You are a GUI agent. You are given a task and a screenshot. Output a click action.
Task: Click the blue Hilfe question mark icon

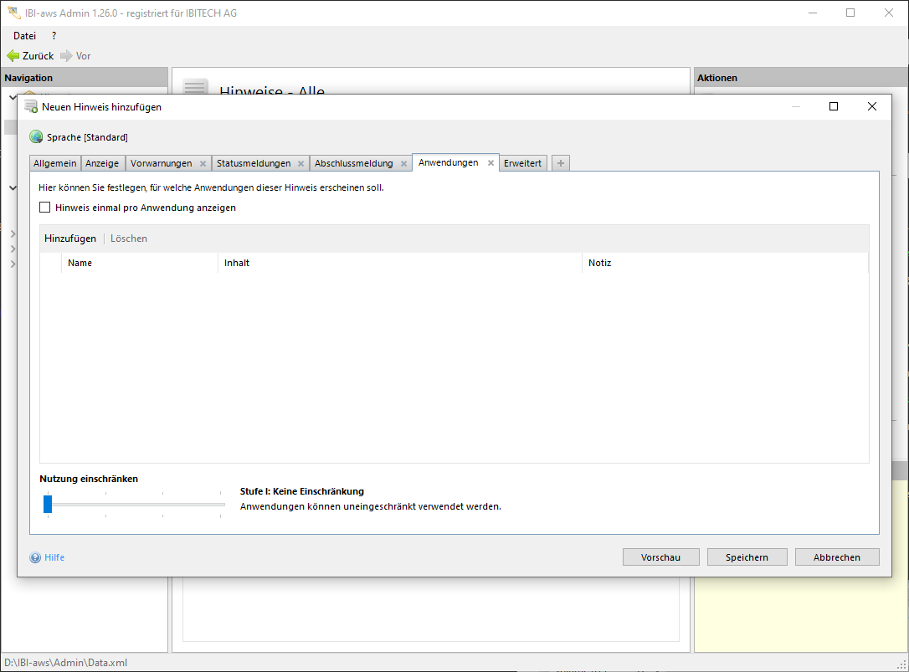tap(35, 557)
